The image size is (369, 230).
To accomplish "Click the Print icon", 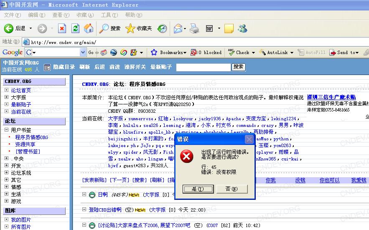I will (194, 28).
